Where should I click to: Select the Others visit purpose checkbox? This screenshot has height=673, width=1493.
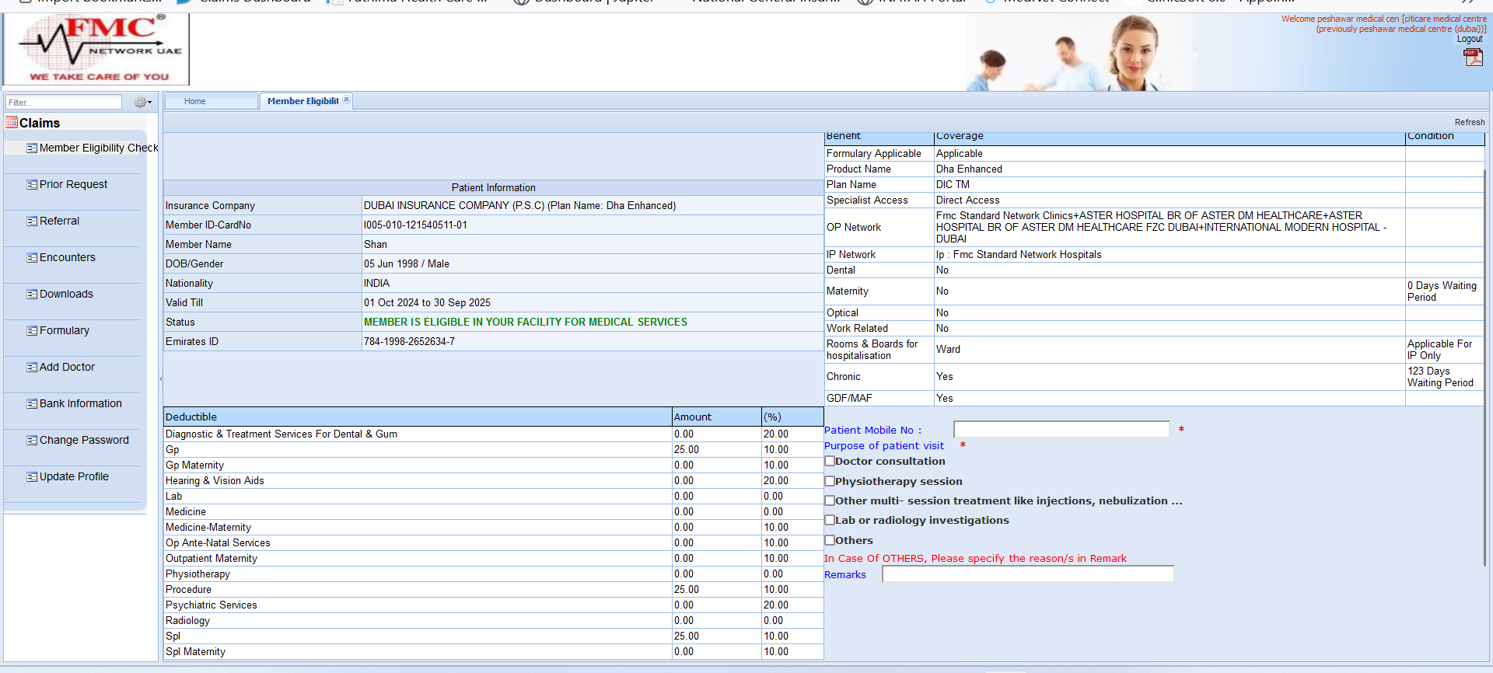830,540
